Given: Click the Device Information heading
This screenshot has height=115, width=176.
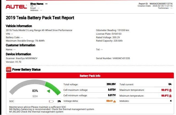Looking at the screenshot, I should coord(18,54).
